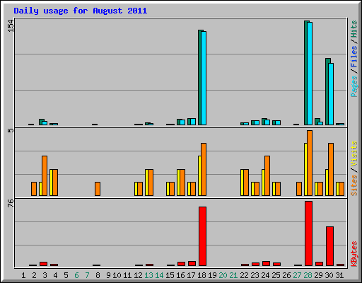Select the orange sites bar for day 30
This screenshot has height=283, width=362.
click(x=331, y=169)
